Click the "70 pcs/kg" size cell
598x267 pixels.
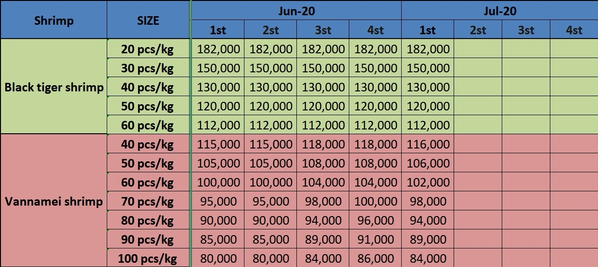pyautogui.click(x=148, y=201)
